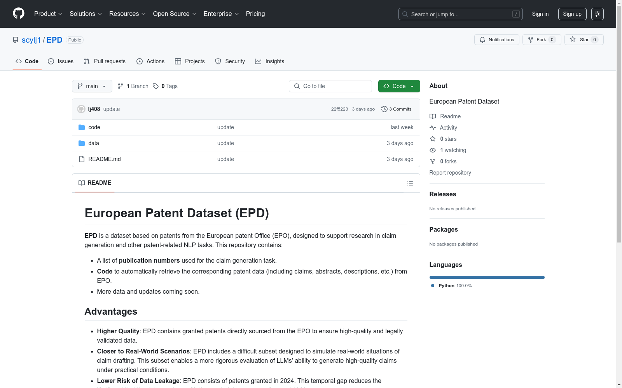
Task: Expand the Product menu
Action: tap(48, 14)
